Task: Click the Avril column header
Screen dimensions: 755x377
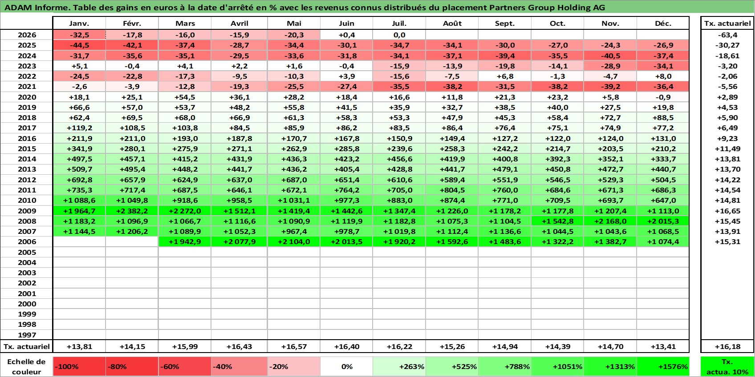Action: tap(239, 24)
